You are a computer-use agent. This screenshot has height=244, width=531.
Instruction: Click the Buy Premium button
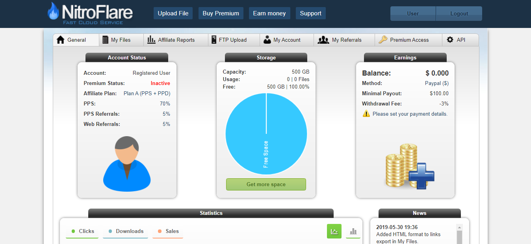pos(221,13)
